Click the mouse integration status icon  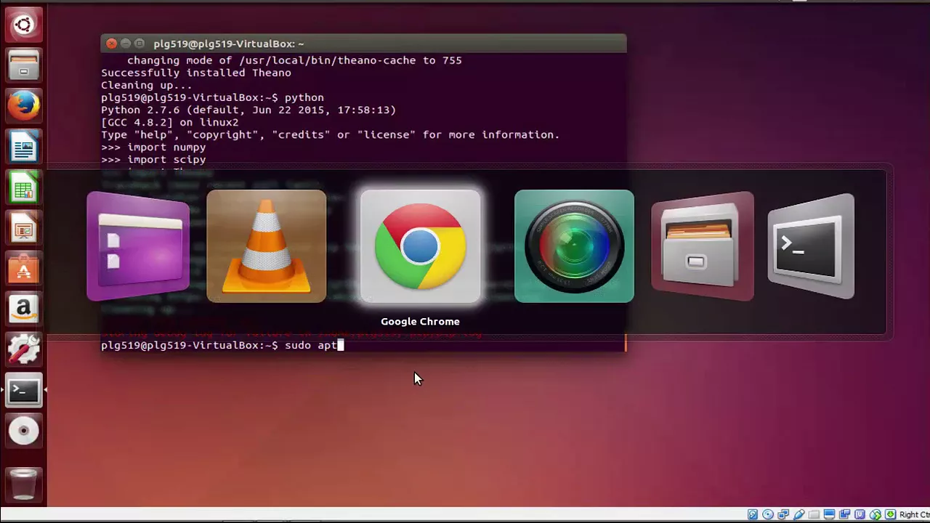[875, 514]
